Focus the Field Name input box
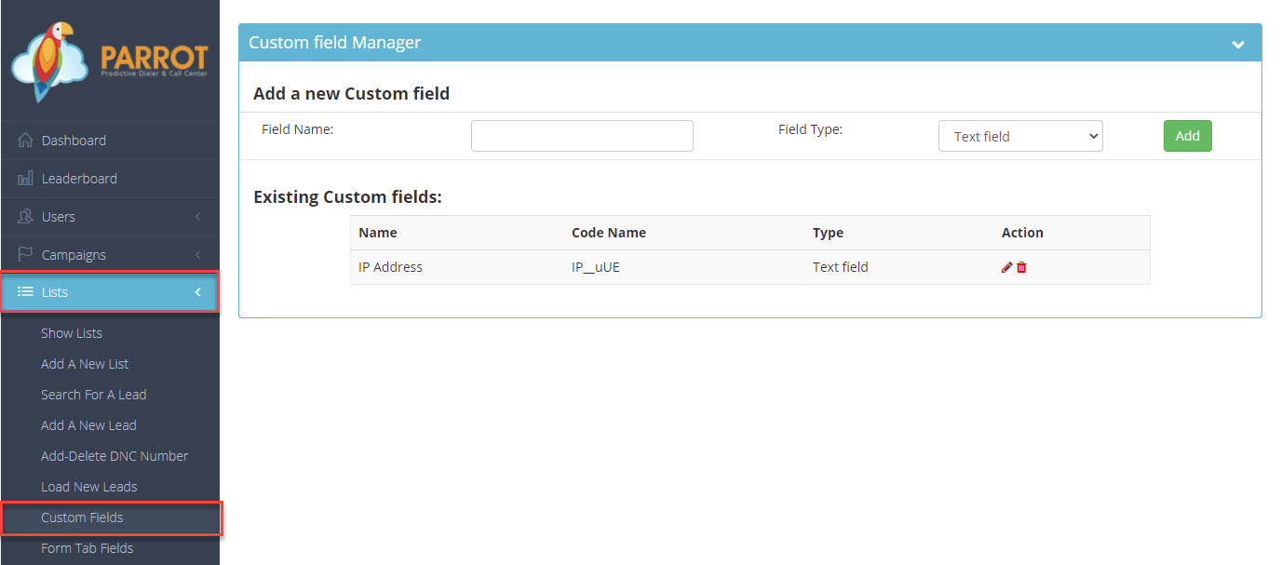Viewport: 1281px width, 565px height. [x=582, y=136]
